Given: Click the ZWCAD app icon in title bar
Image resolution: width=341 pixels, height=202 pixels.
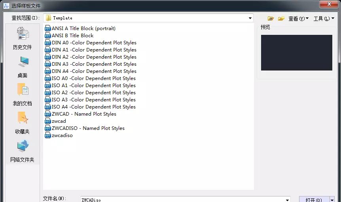Looking at the screenshot, I should coord(6,6).
